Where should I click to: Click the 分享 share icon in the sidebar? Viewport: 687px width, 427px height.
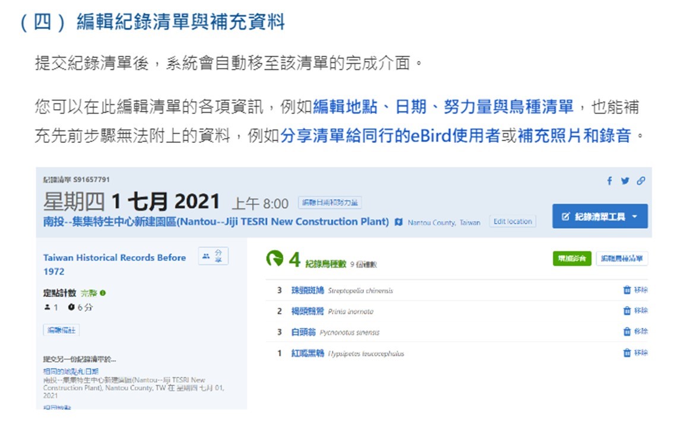pyautogui.click(x=213, y=257)
